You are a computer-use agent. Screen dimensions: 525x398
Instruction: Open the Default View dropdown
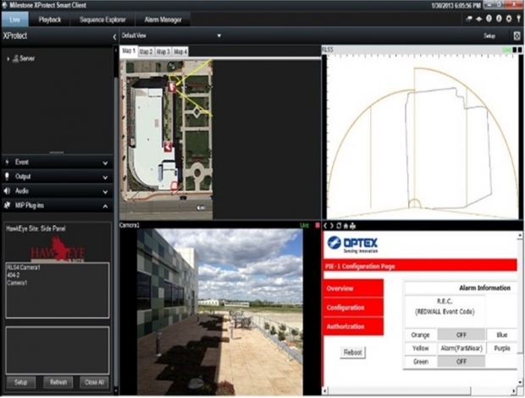218,36
